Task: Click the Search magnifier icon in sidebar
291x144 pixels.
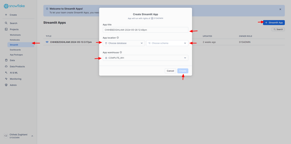Action: click(6, 23)
